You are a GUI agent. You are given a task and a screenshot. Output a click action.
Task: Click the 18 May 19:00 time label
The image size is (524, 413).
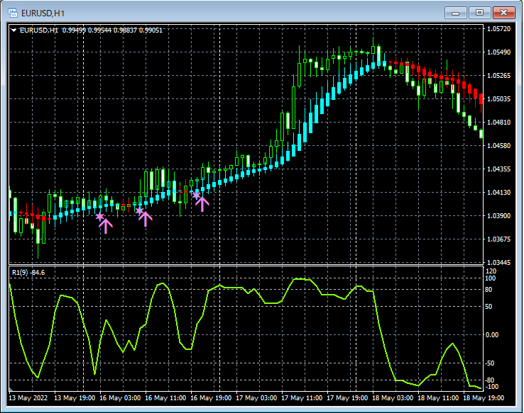coord(484,397)
